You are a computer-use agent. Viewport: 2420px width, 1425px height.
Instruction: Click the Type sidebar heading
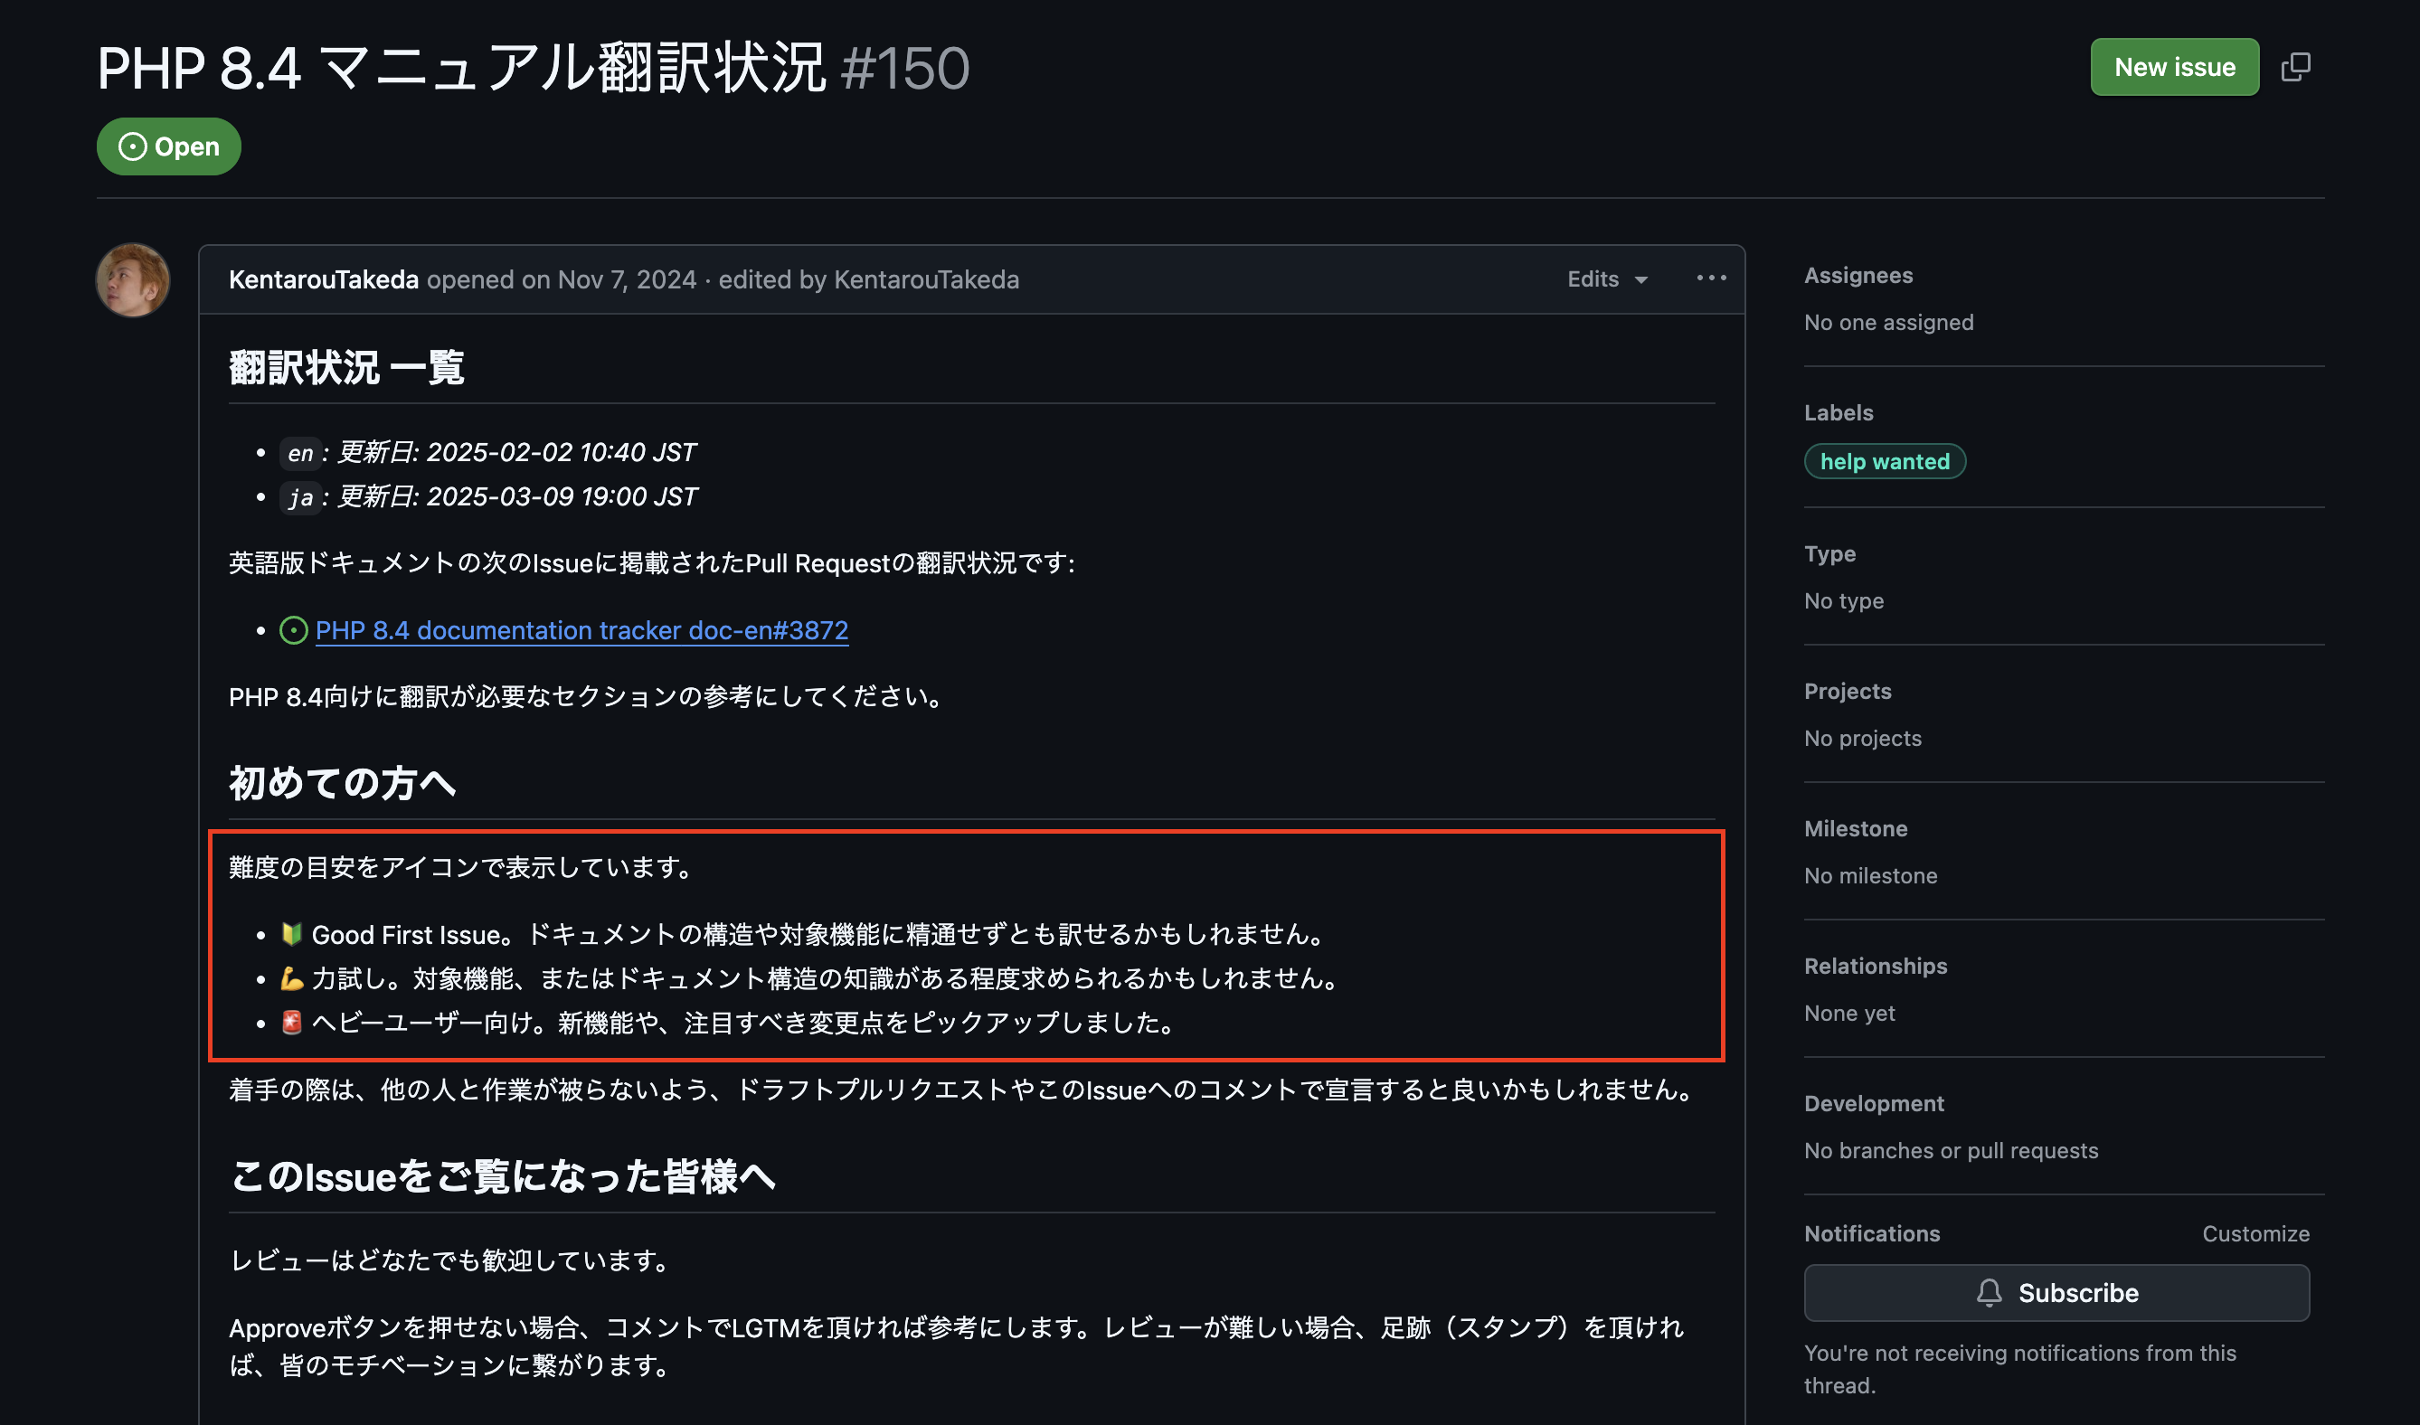(1829, 554)
